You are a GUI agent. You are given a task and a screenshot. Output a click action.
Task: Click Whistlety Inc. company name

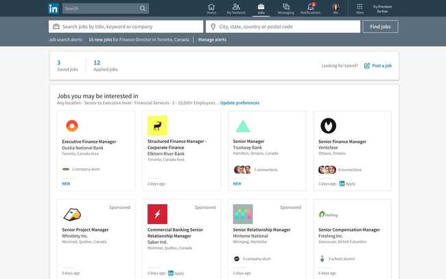(x=75, y=236)
